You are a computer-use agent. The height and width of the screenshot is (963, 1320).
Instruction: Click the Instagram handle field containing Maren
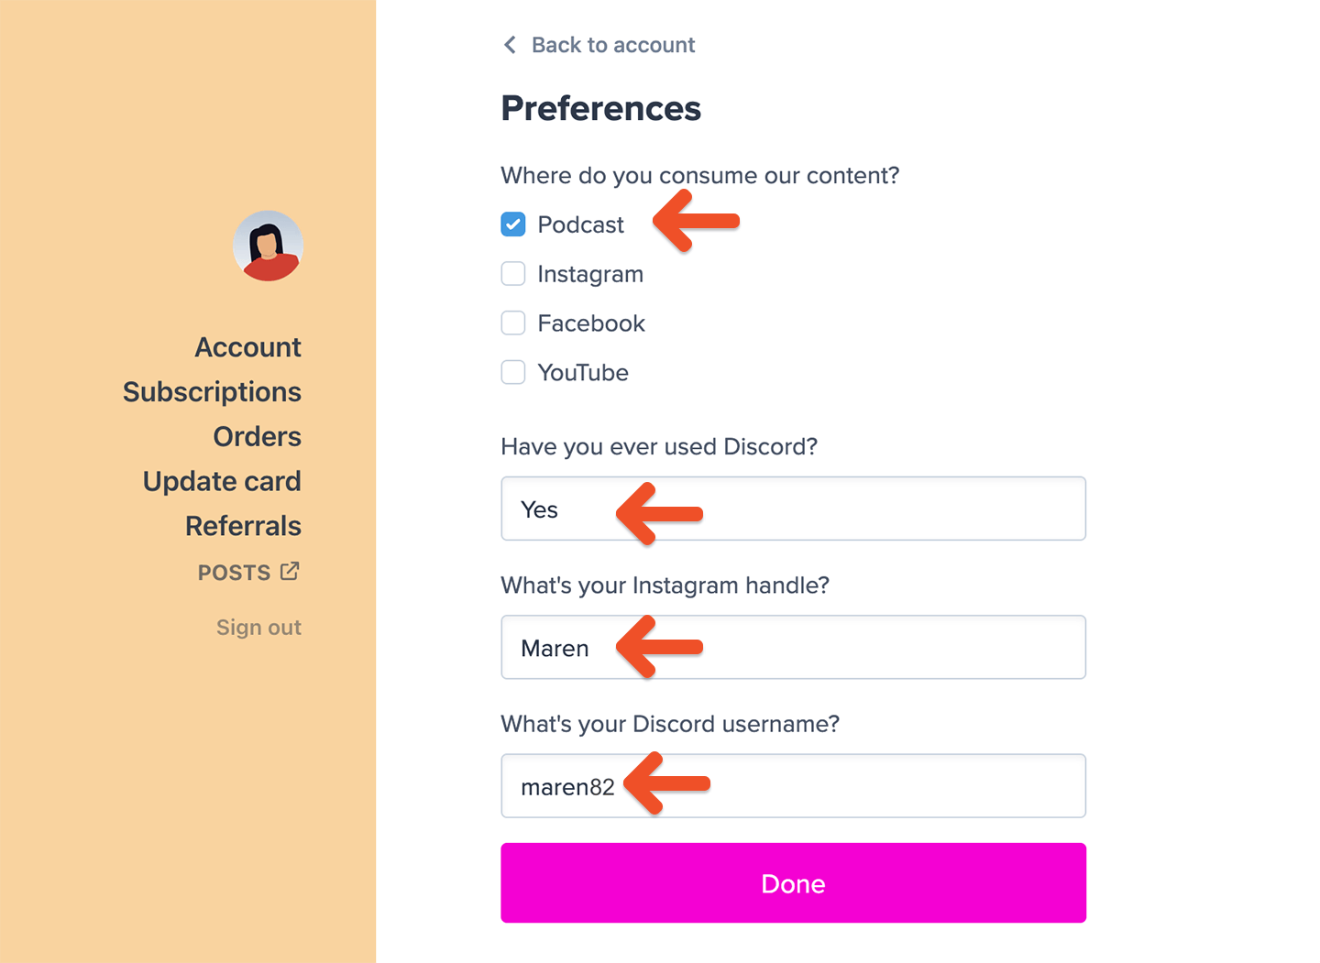793,647
